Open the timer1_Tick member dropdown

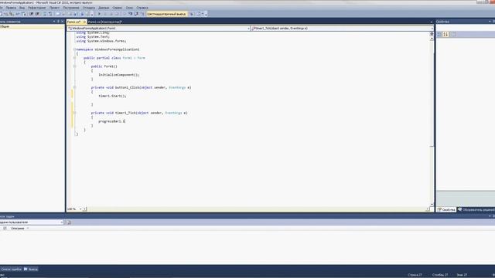click(342, 29)
